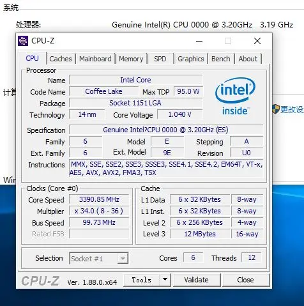Click the L1 Data 6 x 32 KBytes value
Screen dimensions: 304x306
coord(200,199)
